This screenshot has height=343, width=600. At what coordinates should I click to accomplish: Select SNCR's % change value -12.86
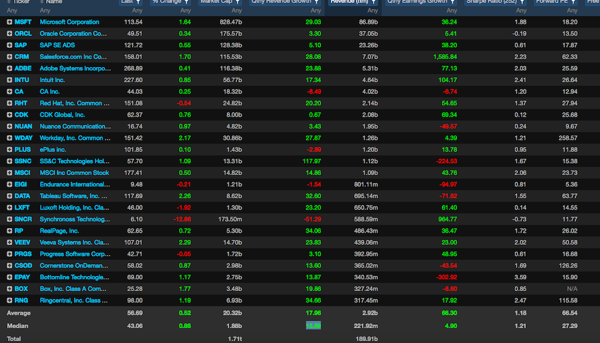pyautogui.click(x=182, y=219)
